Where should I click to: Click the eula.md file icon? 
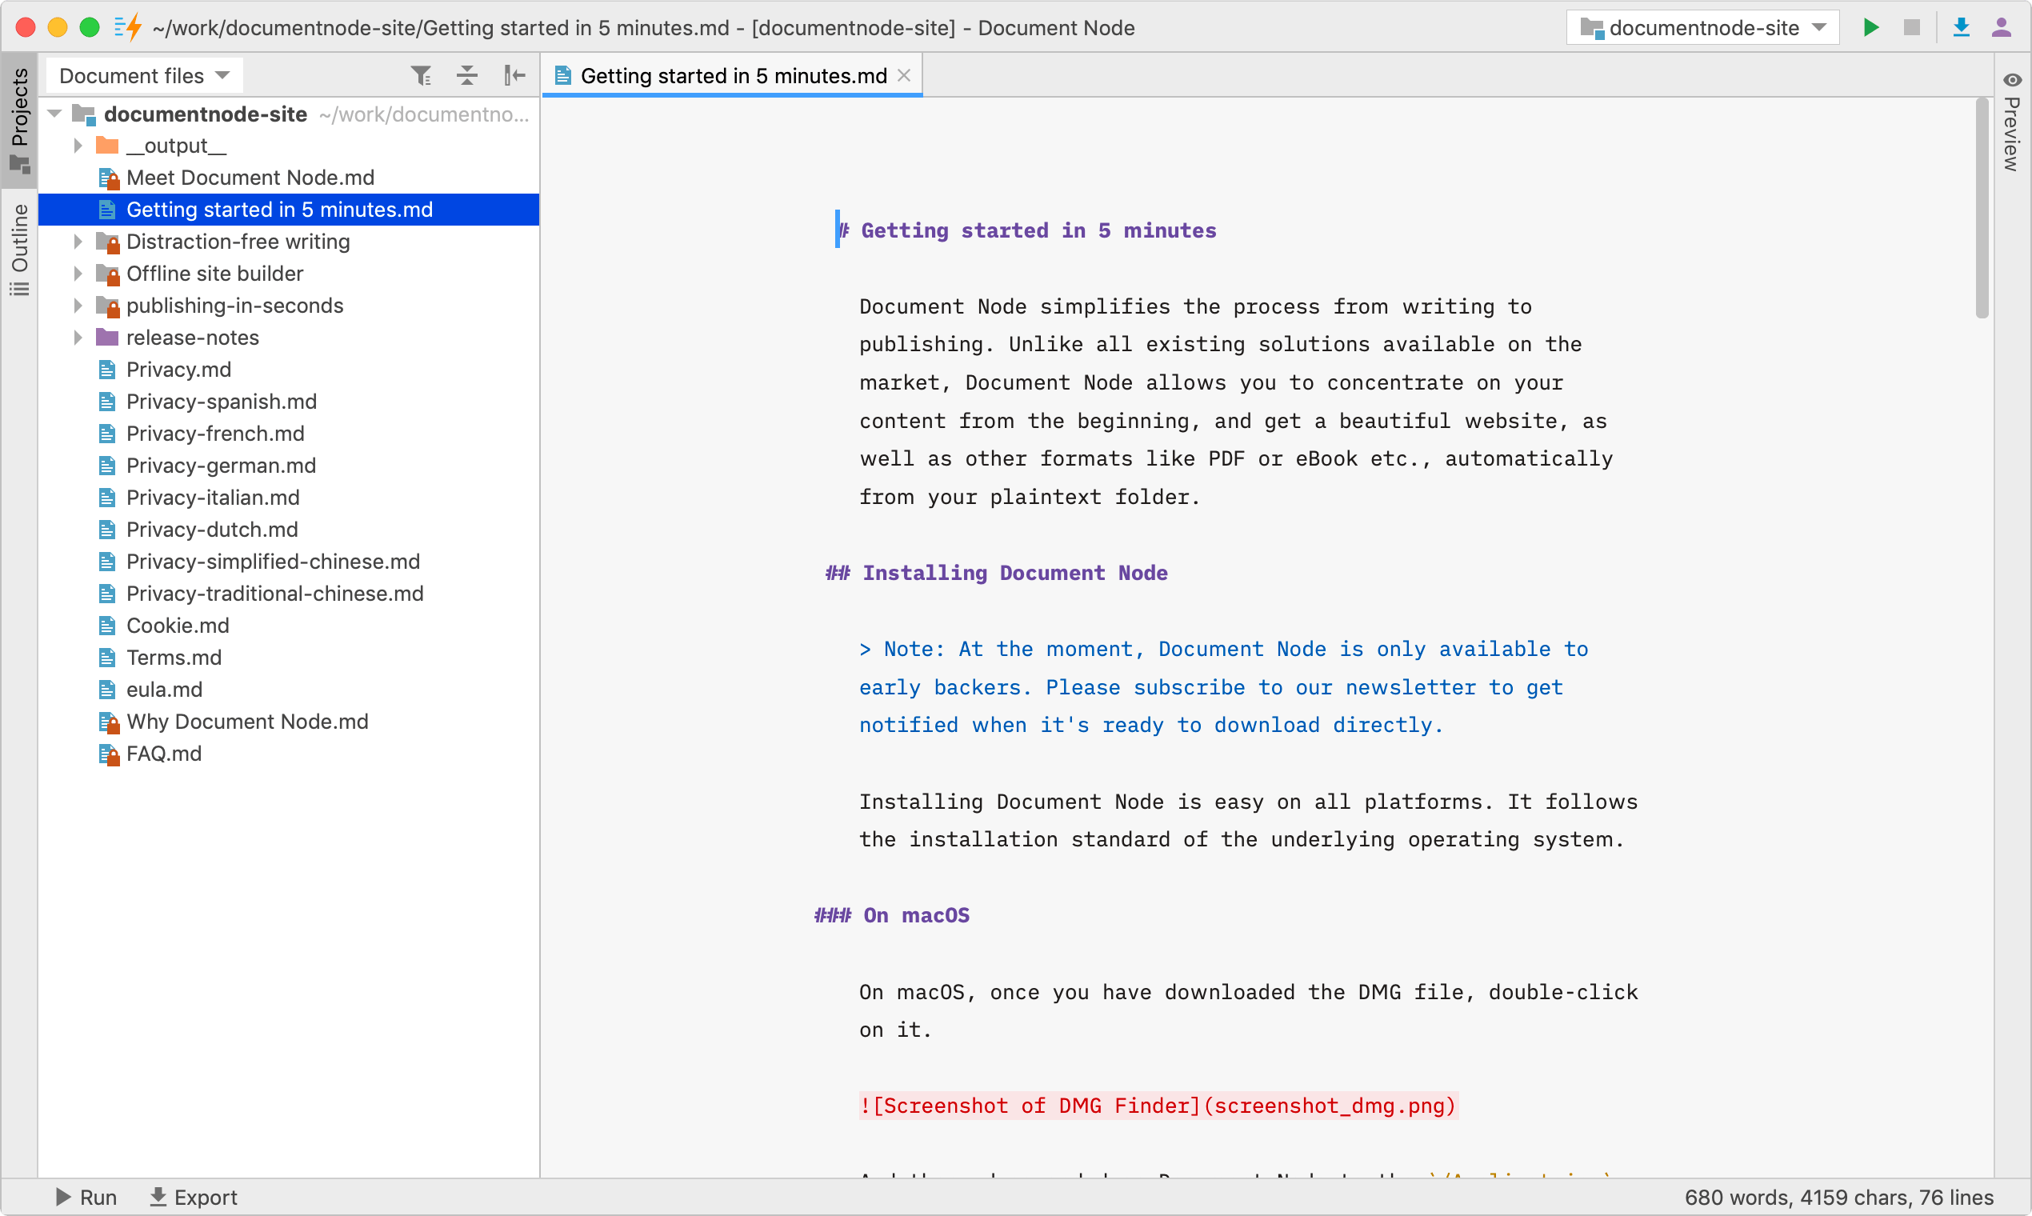(106, 689)
